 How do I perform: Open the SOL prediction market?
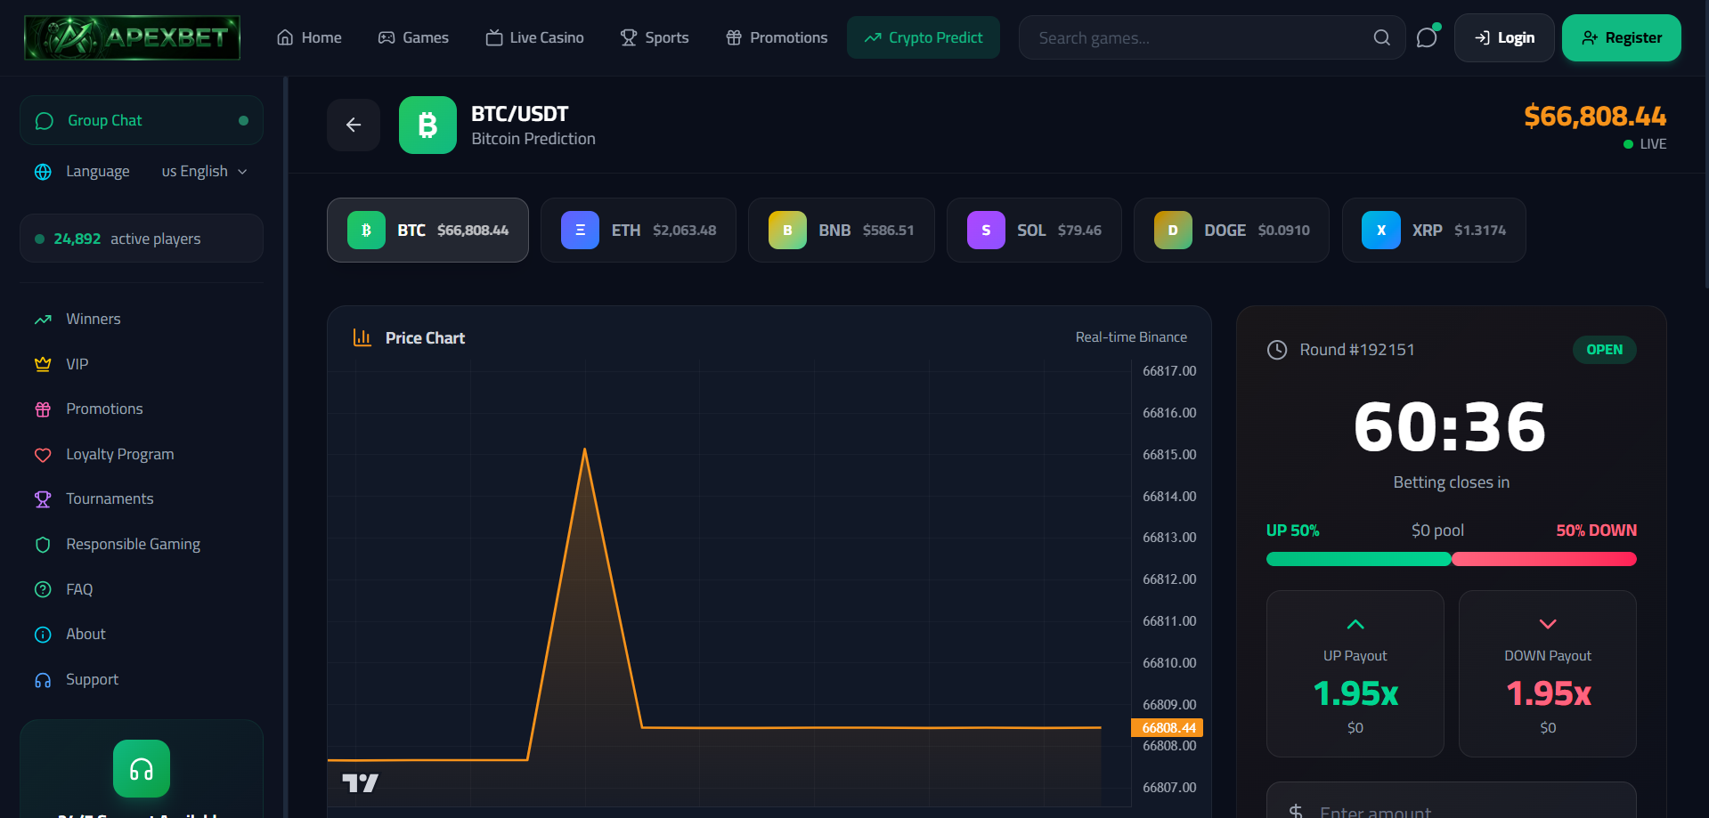(1033, 230)
